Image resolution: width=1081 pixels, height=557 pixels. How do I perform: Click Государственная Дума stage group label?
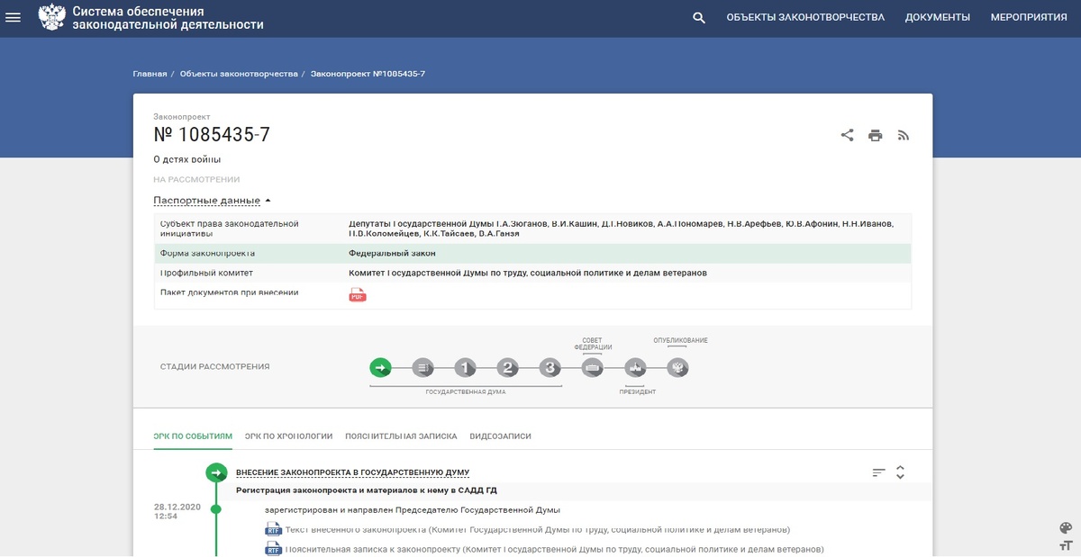tap(466, 392)
